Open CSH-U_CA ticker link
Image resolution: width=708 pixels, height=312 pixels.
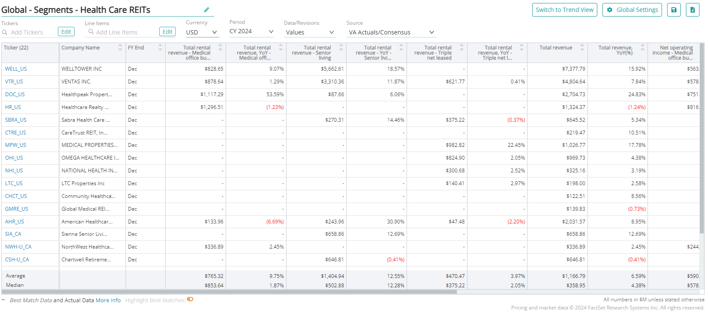[17, 260]
